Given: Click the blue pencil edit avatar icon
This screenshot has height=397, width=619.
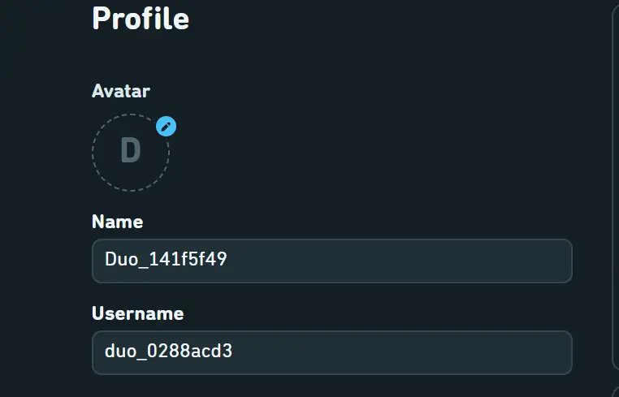Looking at the screenshot, I should (x=167, y=127).
